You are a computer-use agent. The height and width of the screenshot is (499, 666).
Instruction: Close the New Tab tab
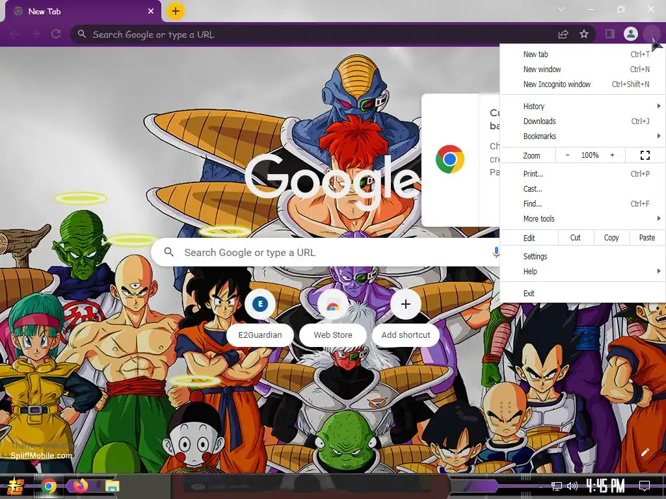pos(151,12)
